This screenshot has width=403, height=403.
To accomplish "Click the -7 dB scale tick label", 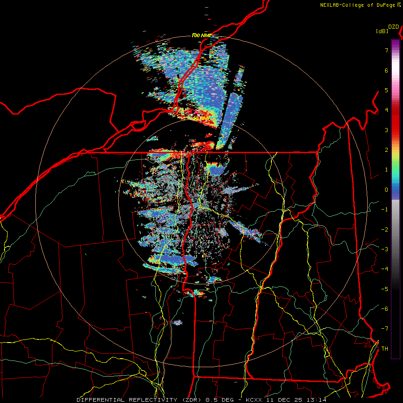I will (x=384, y=329).
